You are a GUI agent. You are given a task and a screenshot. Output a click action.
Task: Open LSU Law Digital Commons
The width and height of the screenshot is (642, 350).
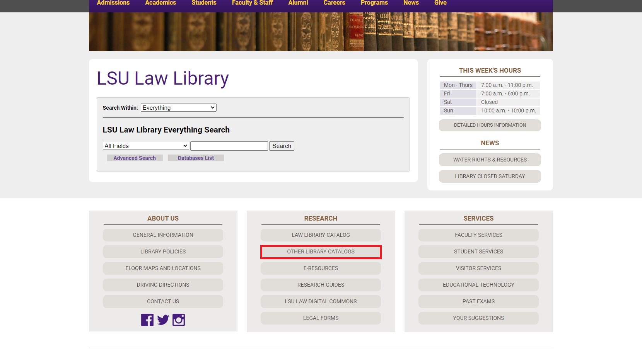point(321,301)
